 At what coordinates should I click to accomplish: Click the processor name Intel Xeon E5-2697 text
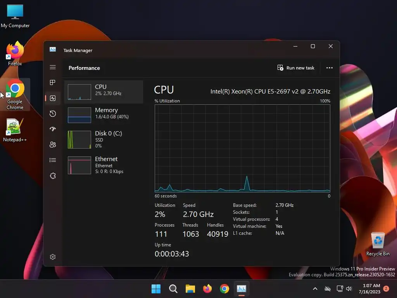point(270,92)
